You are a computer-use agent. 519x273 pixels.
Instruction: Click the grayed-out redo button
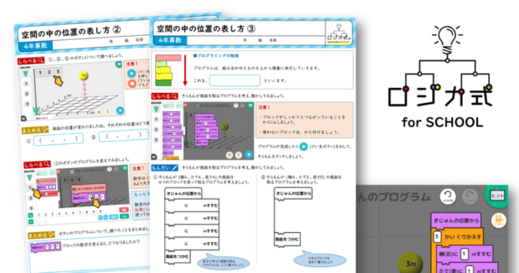469,196
